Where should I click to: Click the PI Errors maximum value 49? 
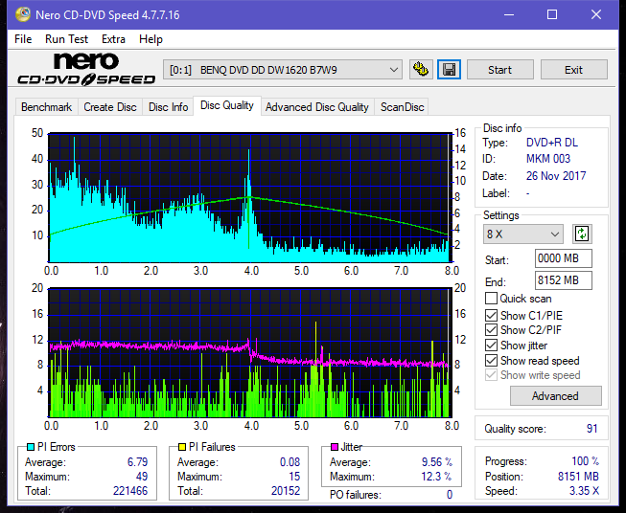[142, 477]
